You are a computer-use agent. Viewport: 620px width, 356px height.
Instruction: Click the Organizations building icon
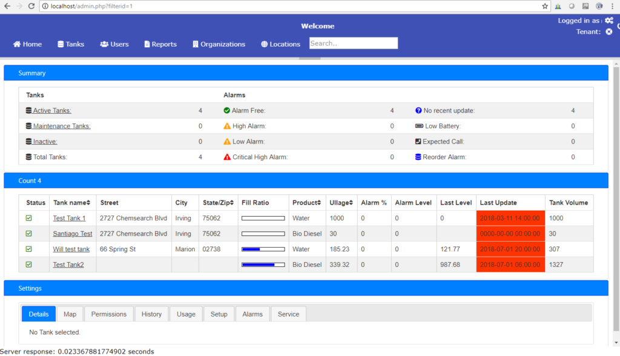tap(196, 44)
